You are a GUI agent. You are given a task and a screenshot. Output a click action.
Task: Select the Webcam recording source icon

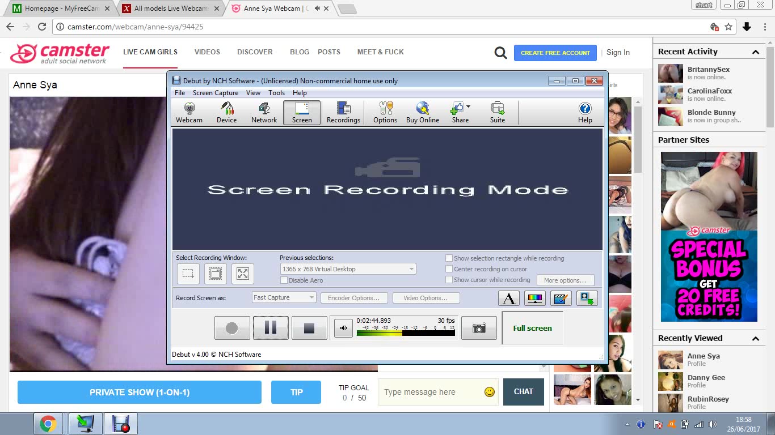189,112
